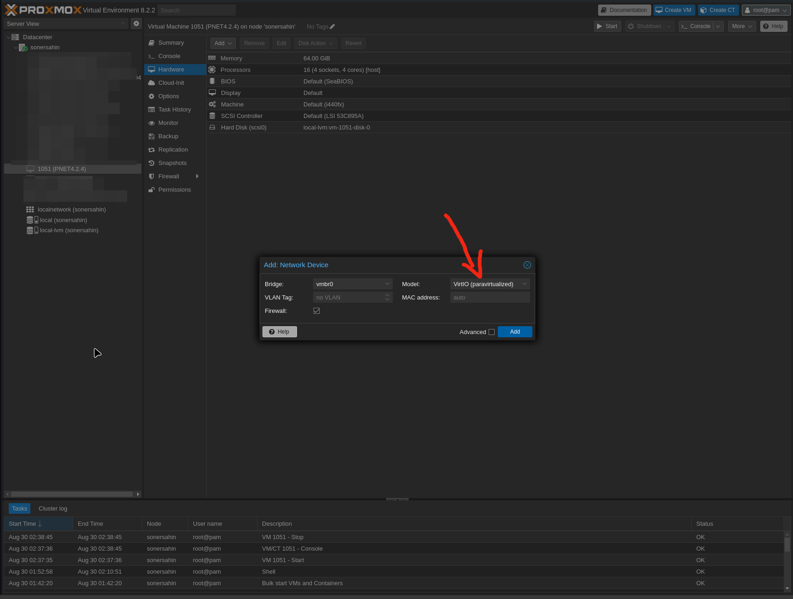Click the Cloud-Init cloud icon
The width and height of the screenshot is (793, 599).
click(152, 83)
